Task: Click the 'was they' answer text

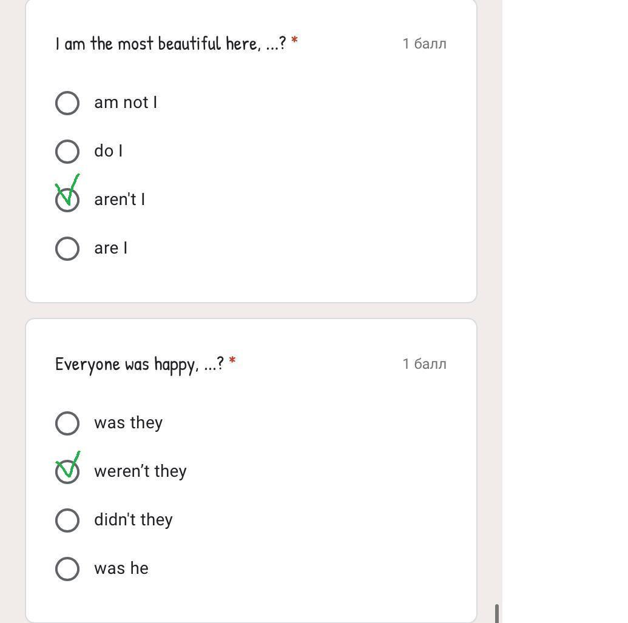Action: pos(129,423)
